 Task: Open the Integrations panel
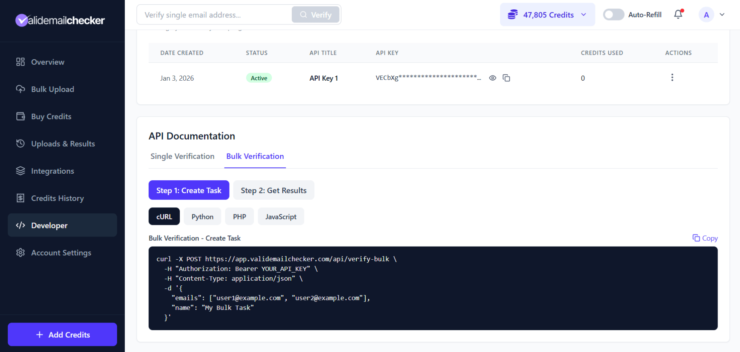click(52, 171)
